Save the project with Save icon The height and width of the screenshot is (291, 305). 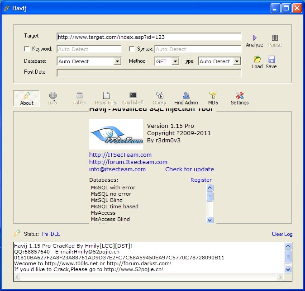pos(272,59)
